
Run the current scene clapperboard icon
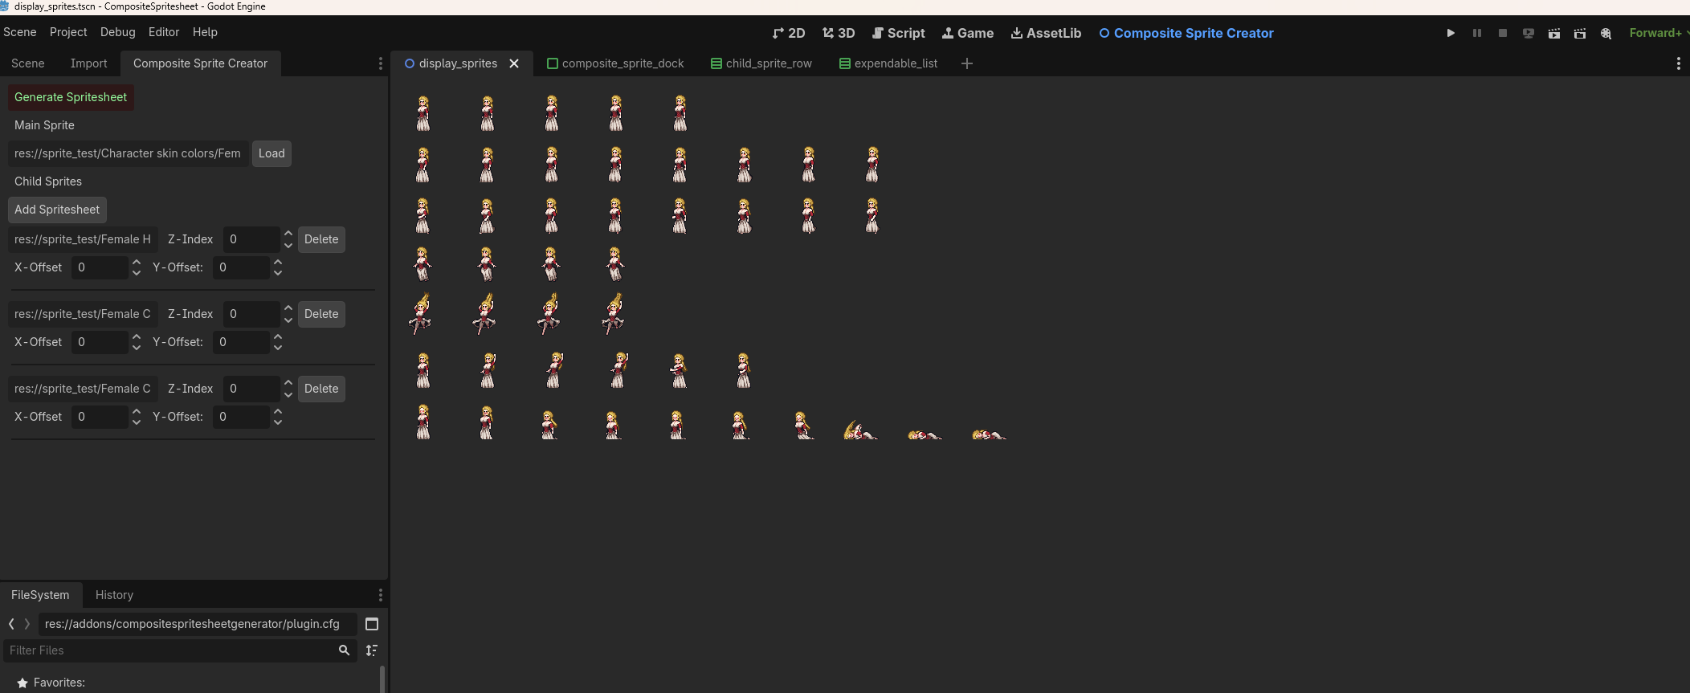1554,33
